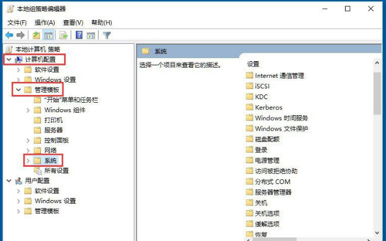Click the settings list vertical scrollbar thumb
Image resolution: width=386 pixels, height=241 pixels.
[x=377, y=94]
